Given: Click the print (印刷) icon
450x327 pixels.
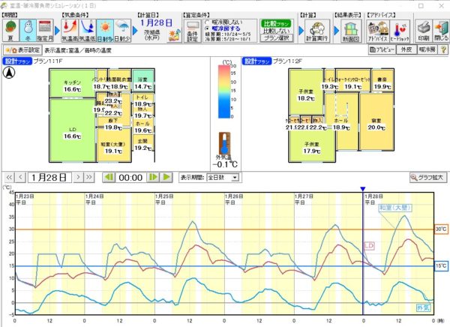Looking at the screenshot, I should pos(423,31).
